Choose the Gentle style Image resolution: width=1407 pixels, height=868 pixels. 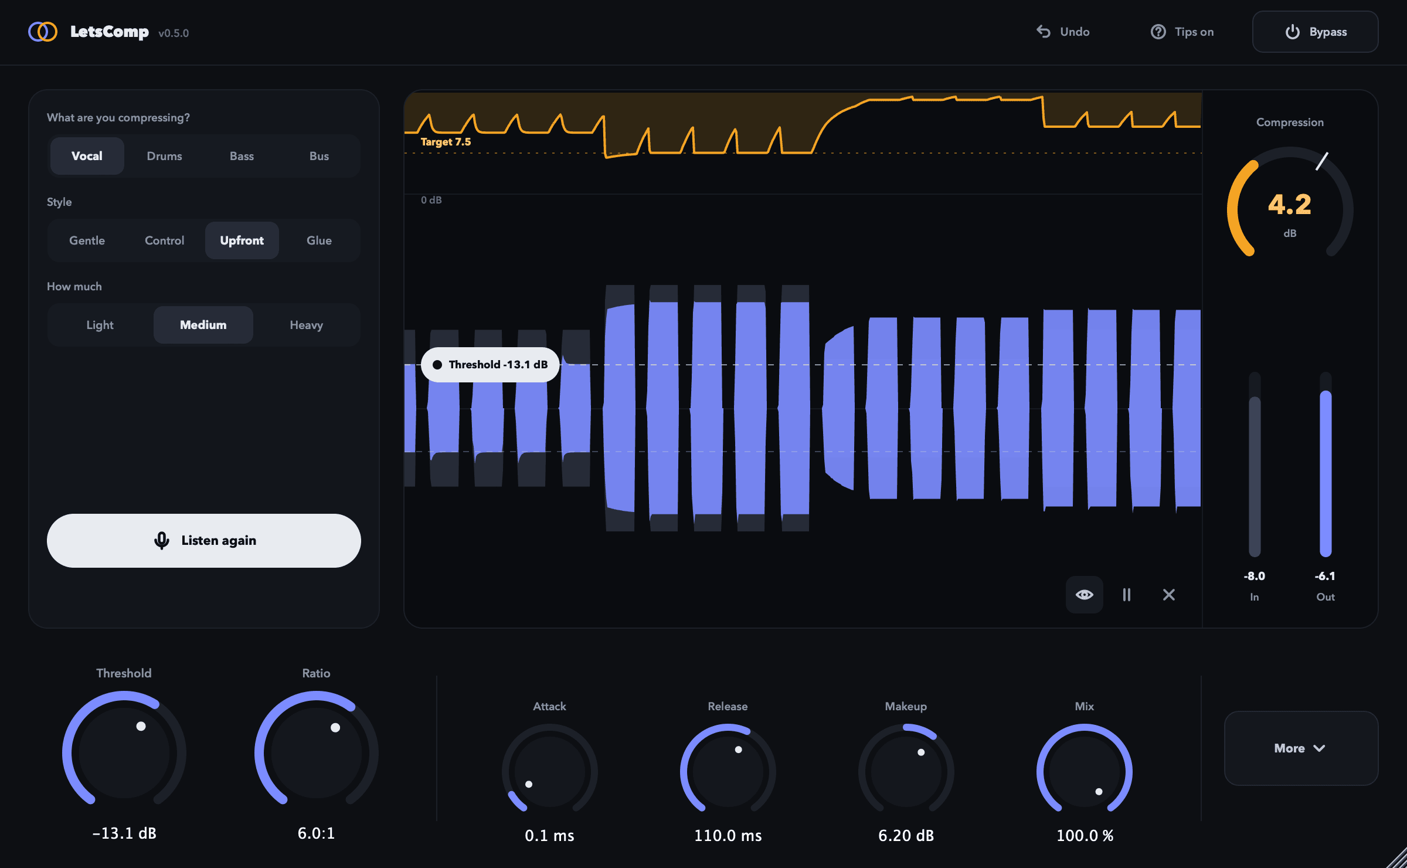[x=87, y=240]
